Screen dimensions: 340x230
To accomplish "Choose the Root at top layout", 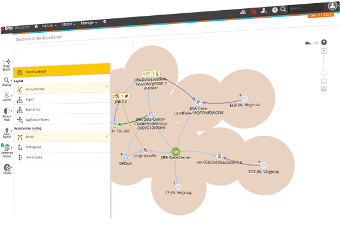I will [x=62, y=109].
